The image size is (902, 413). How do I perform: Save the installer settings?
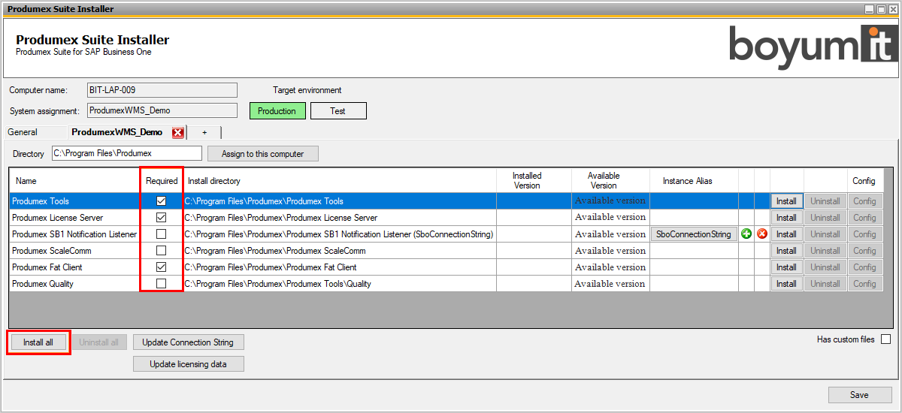pos(859,395)
